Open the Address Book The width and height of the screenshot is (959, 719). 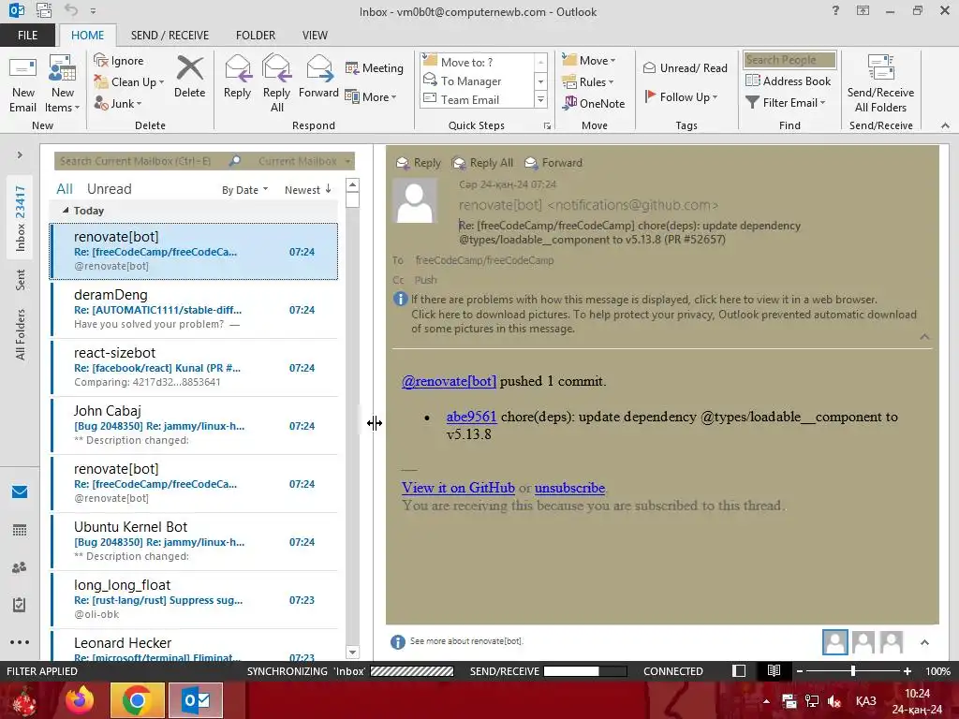pos(789,81)
